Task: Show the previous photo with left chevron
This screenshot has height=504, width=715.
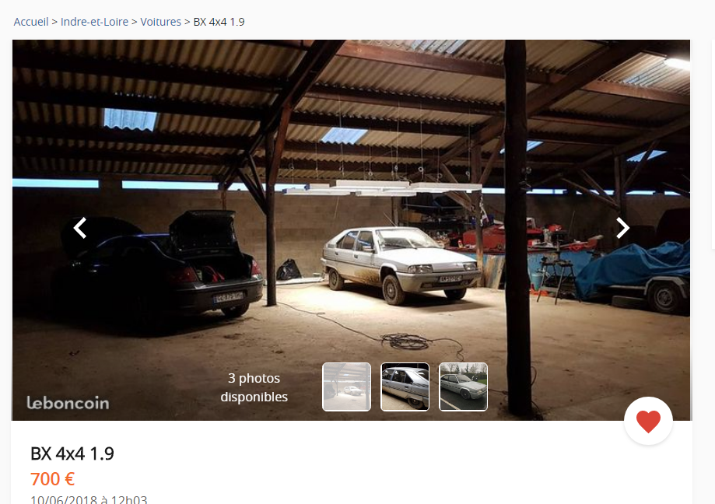Action: [80, 228]
